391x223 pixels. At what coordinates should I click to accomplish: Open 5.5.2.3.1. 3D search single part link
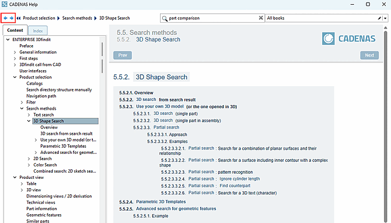coord(165,114)
